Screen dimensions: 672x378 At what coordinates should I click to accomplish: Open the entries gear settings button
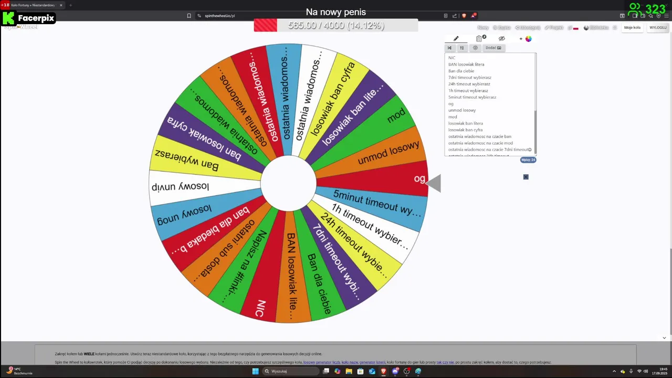pyautogui.click(x=475, y=48)
